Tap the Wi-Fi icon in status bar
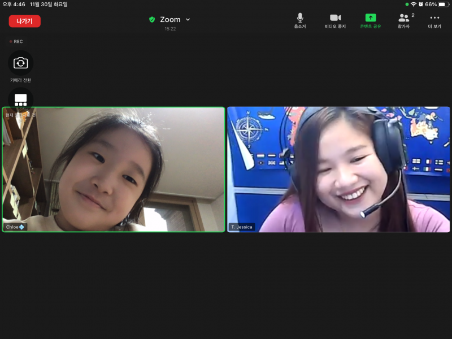This screenshot has width=452, height=339. [x=414, y=5]
